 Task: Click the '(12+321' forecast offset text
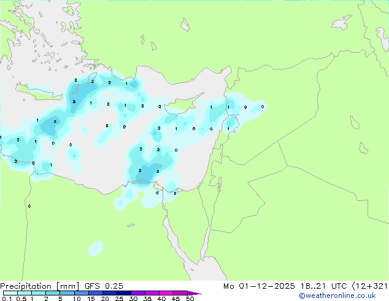tap(370, 286)
